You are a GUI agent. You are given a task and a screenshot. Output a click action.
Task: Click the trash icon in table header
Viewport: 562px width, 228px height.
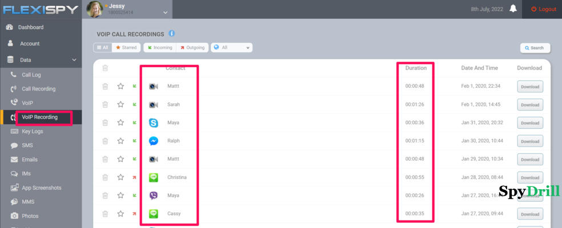click(105, 68)
